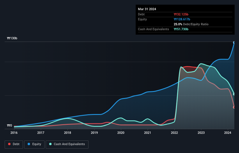Click the 2019 x-axis label
239x153 pixels.
pos(94,133)
